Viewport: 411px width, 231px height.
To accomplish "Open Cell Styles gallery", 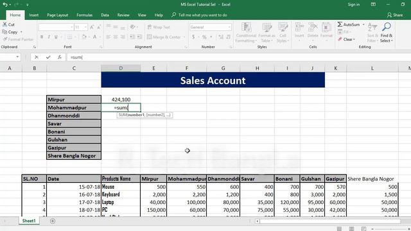I will (283, 33).
